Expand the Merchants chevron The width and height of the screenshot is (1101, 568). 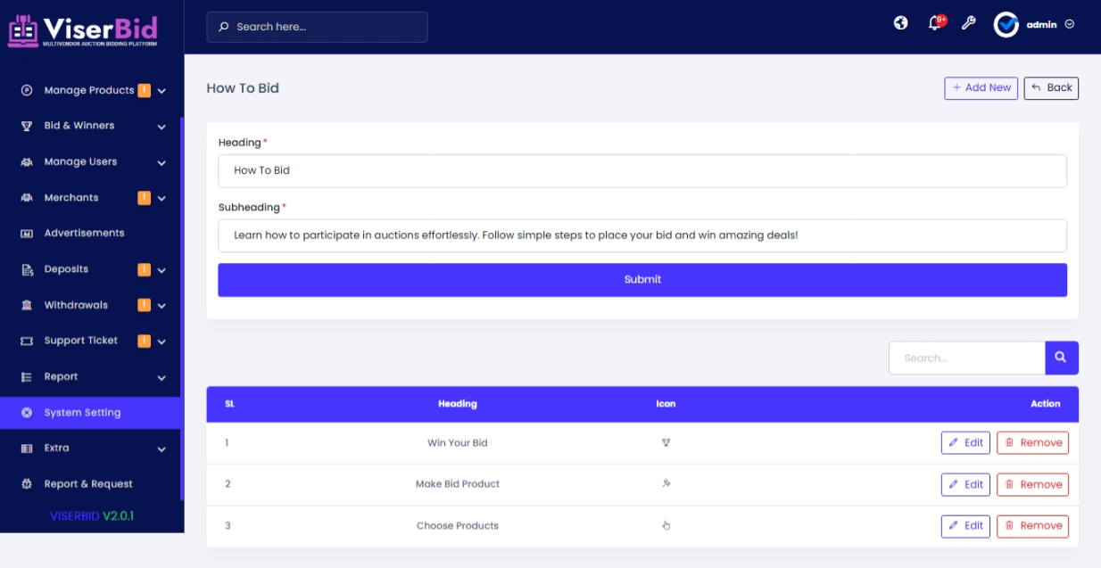(161, 199)
